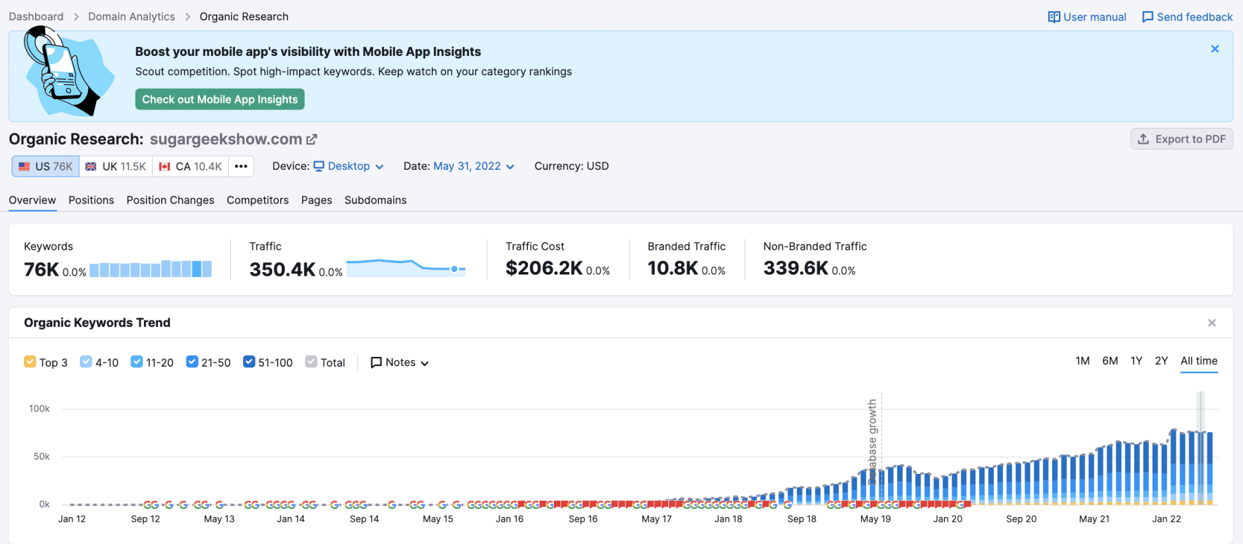Click the Desktop device value
Viewport: 1243px width, 544px height.
[x=349, y=166]
